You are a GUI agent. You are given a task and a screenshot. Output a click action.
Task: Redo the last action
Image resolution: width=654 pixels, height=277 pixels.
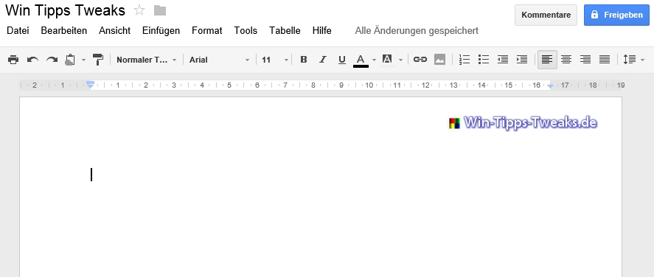52,60
